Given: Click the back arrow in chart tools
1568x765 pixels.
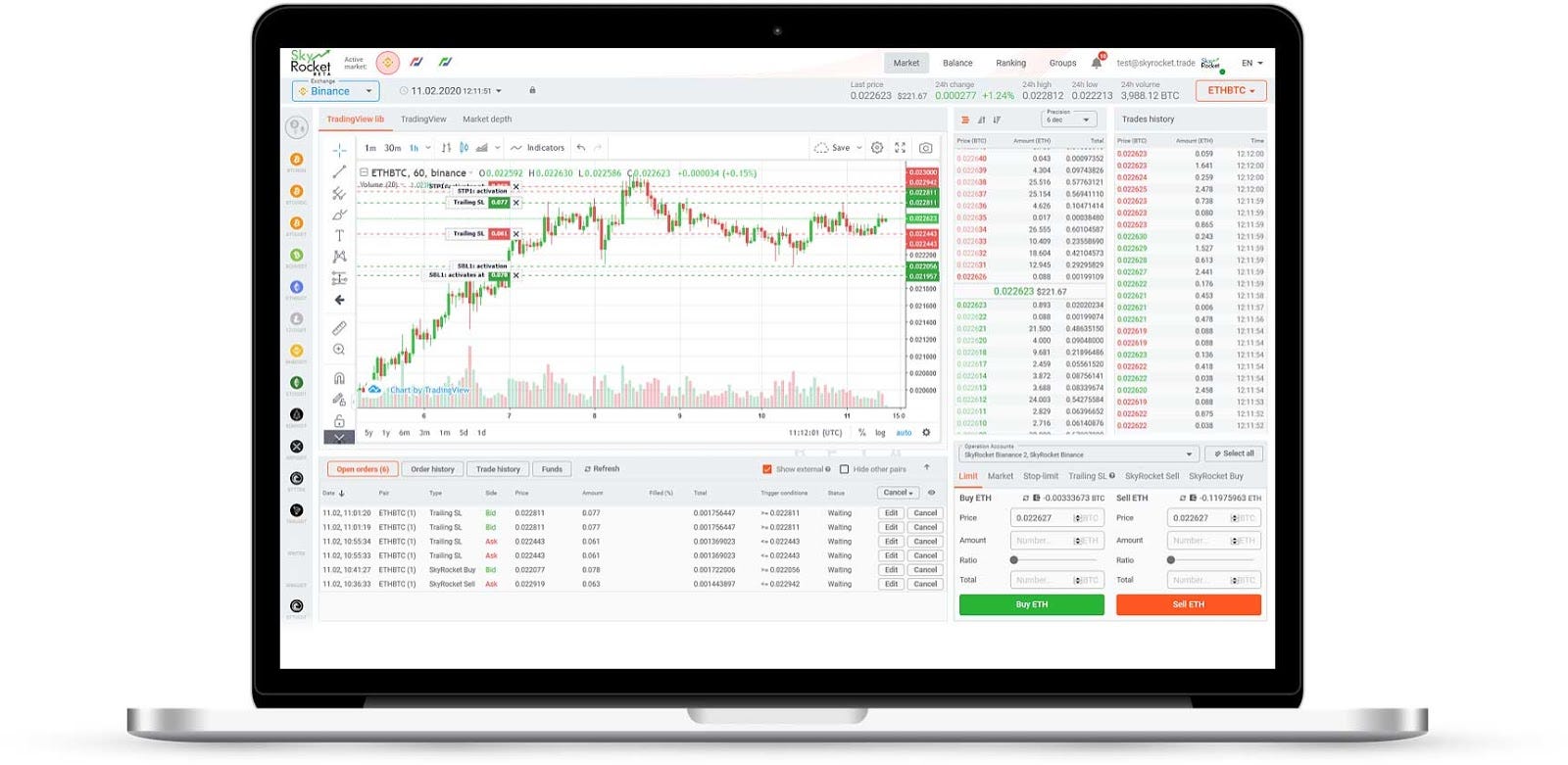Looking at the screenshot, I should (x=339, y=300).
